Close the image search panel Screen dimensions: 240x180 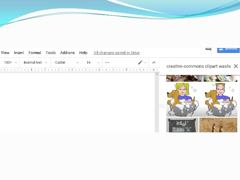pyautogui.click(x=236, y=66)
